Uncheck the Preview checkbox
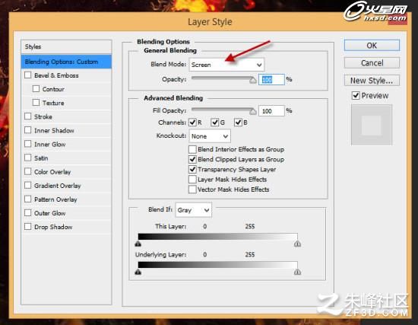The height and width of the screenshot is (325, 418). [356, 95]
